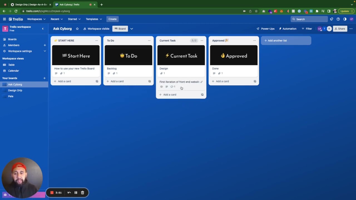The height and width of the screenshot is (200, 356).
Task: Open the notifications bell icon
Action: tap(332, 19)
